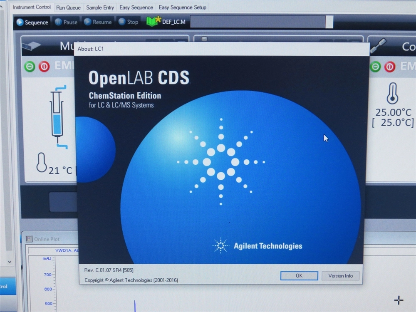This screenshot has height=312, width=416.
Task: Open the Sample Entry tab
Action: tap(100, 7)
